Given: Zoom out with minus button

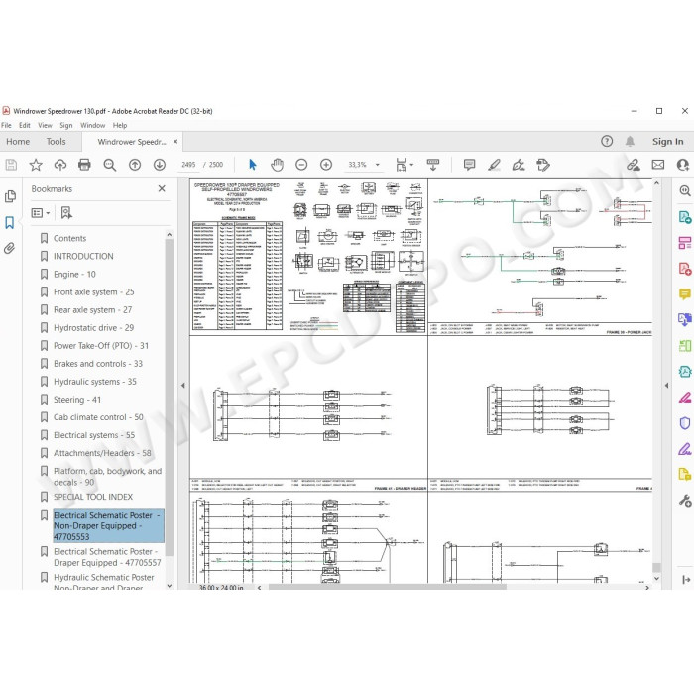Looking at the screenshot, I should point(301,165).
